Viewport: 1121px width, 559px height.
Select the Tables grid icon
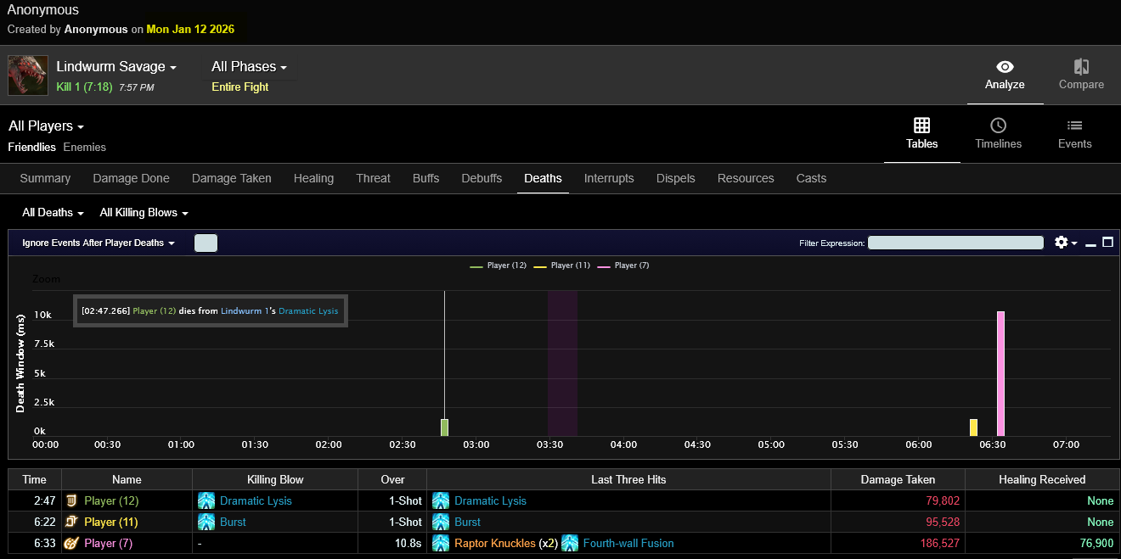click(921, 126)
